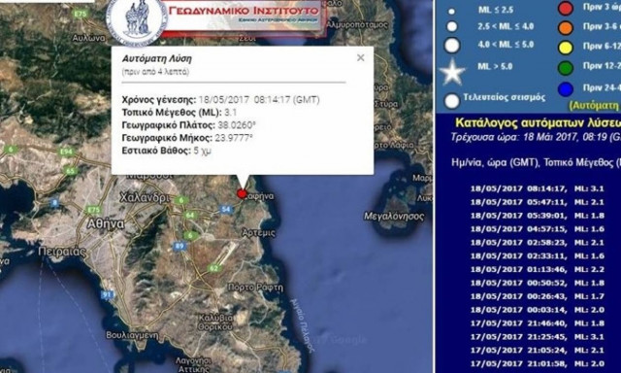Screen dimensions: 621x373
Task: Select catalog entry 17/05/2017 21:25:45
Action: tap(537, 337)
